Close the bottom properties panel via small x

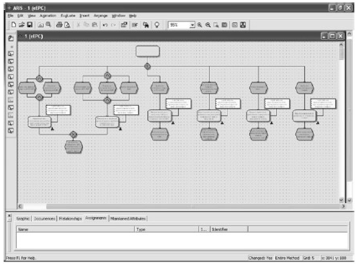(x=9, y=215)
